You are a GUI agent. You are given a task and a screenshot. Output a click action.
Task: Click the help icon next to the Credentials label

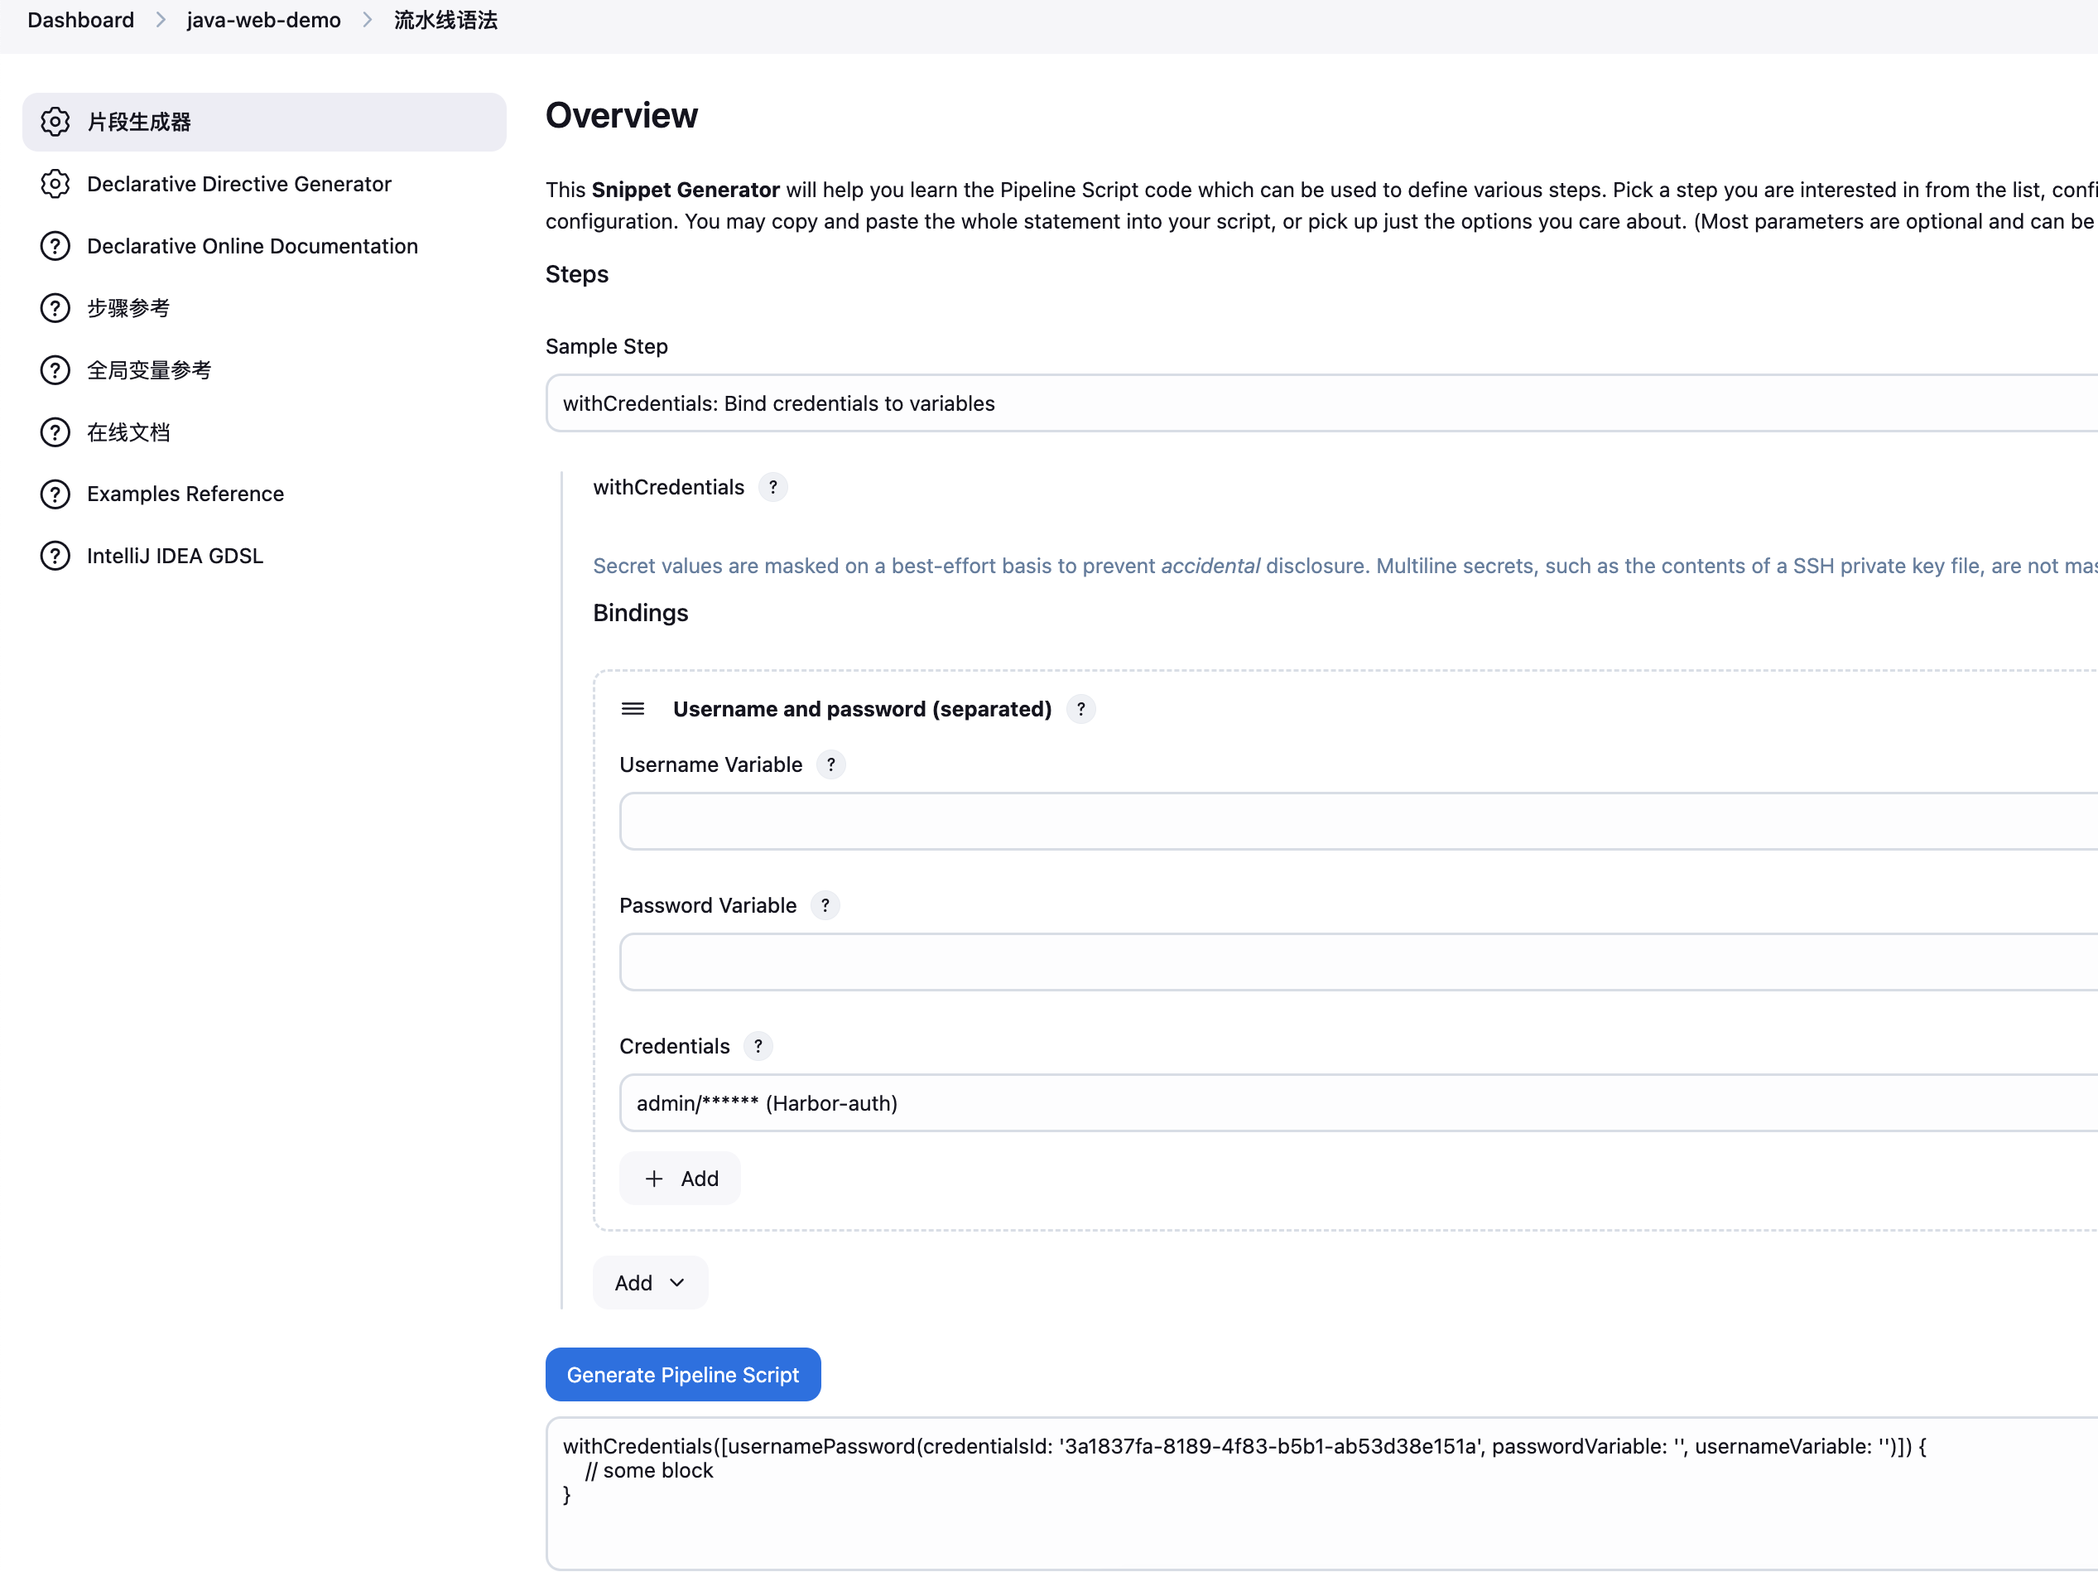pos(758,1046)
